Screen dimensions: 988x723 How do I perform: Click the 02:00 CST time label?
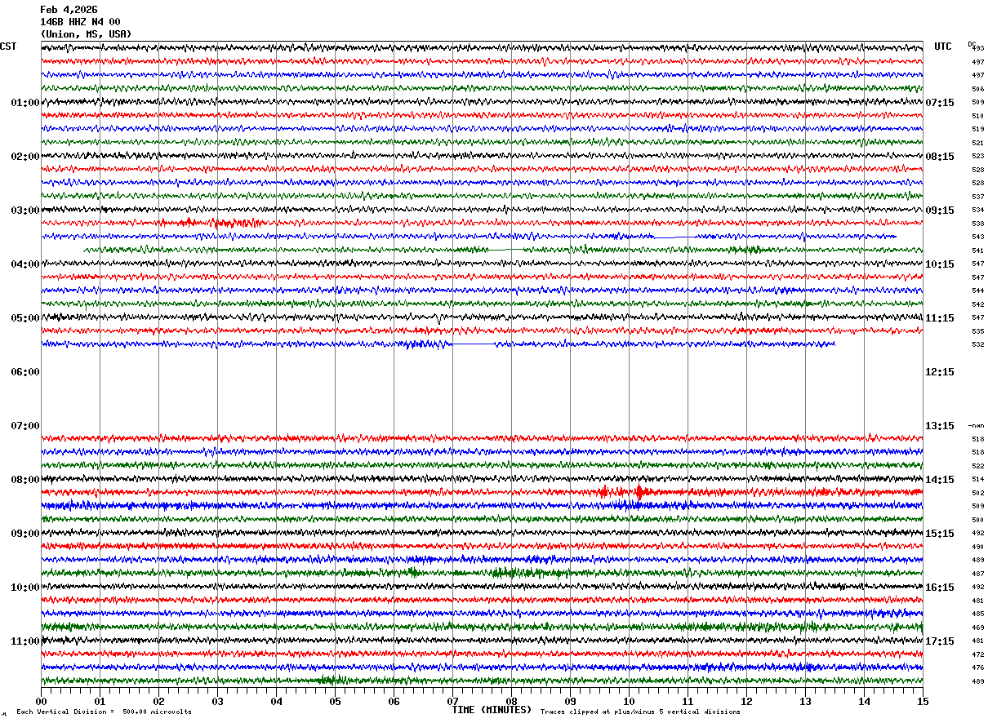(25, 157)
